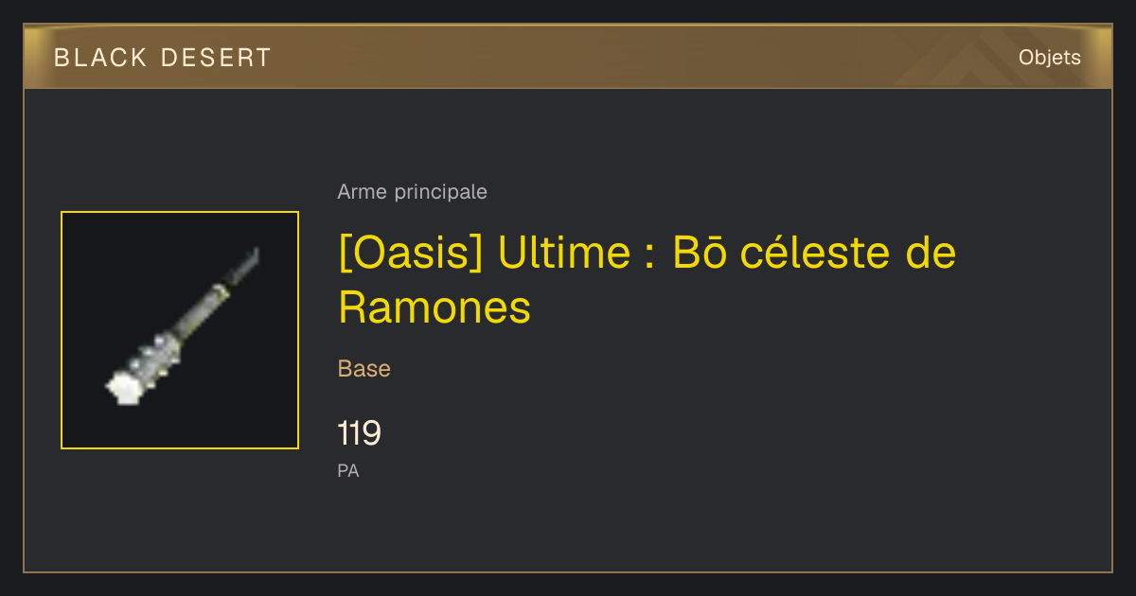Click the word de in the item title
The image size is (1136, 596).
931,254
